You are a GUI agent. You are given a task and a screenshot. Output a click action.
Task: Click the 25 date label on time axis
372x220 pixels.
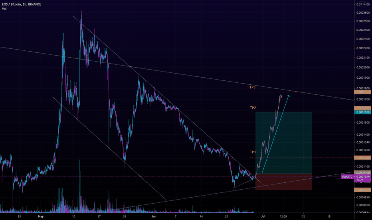click(19, 216)
